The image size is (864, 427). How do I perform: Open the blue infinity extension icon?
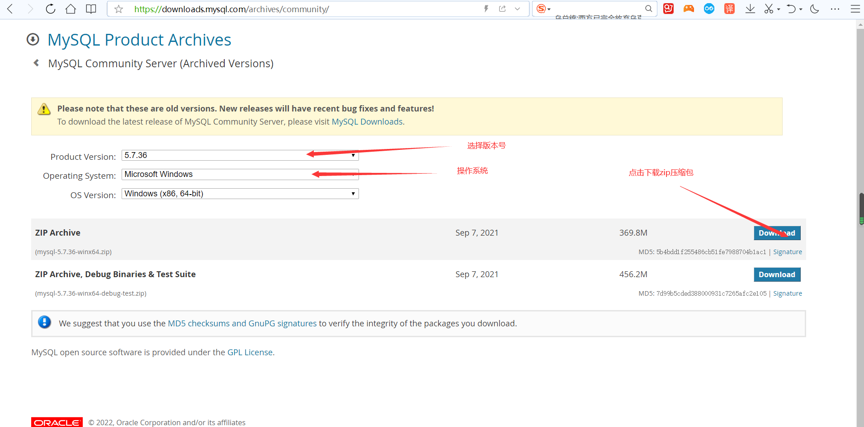pos(709,9)
